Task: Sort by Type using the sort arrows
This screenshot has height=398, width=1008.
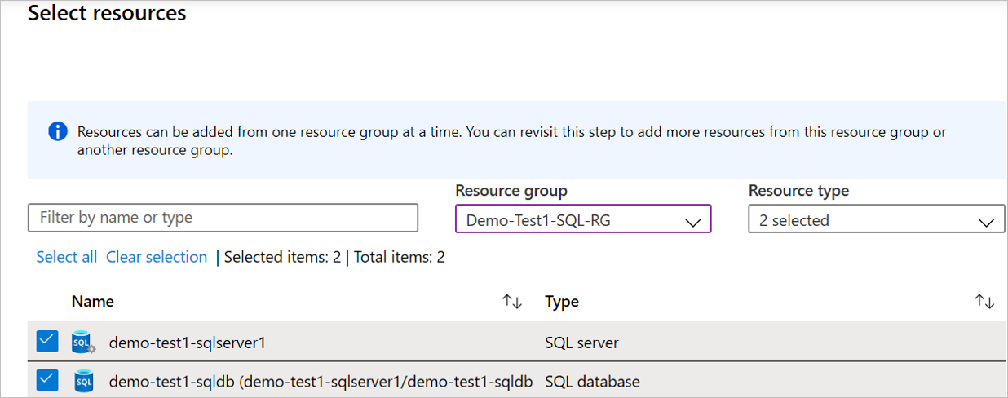Action: 984,302
